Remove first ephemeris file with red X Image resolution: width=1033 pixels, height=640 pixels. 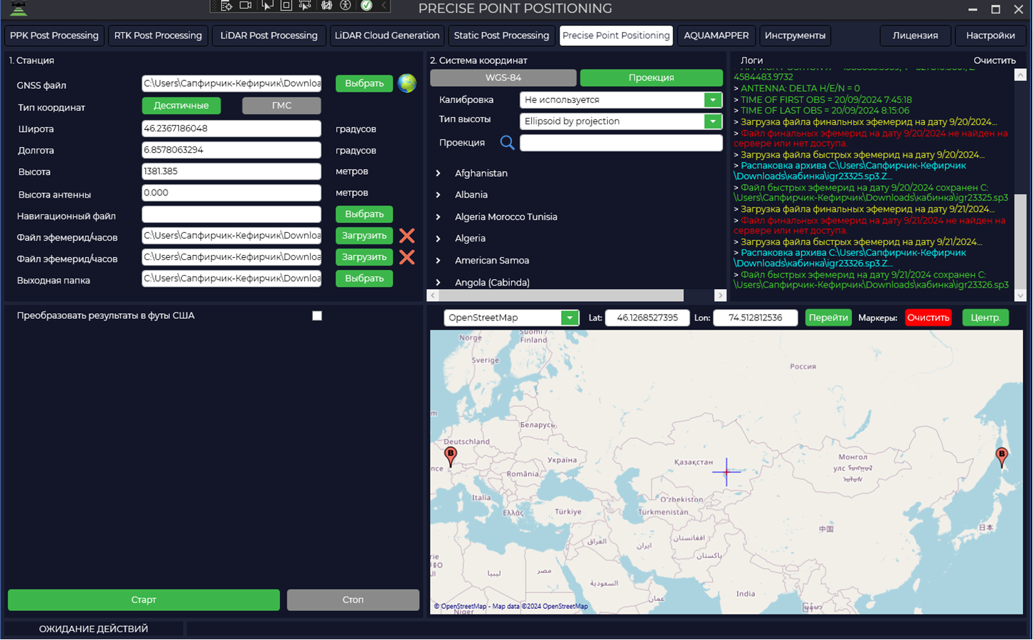pyautogui.click(x=407, y=236)
